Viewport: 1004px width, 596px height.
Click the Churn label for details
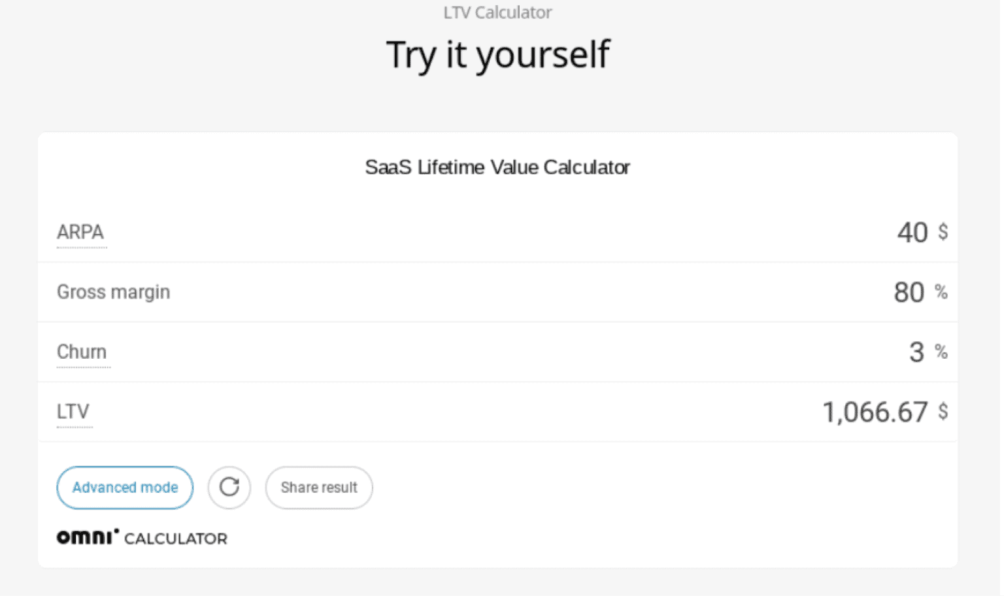(x=82, y=352)
